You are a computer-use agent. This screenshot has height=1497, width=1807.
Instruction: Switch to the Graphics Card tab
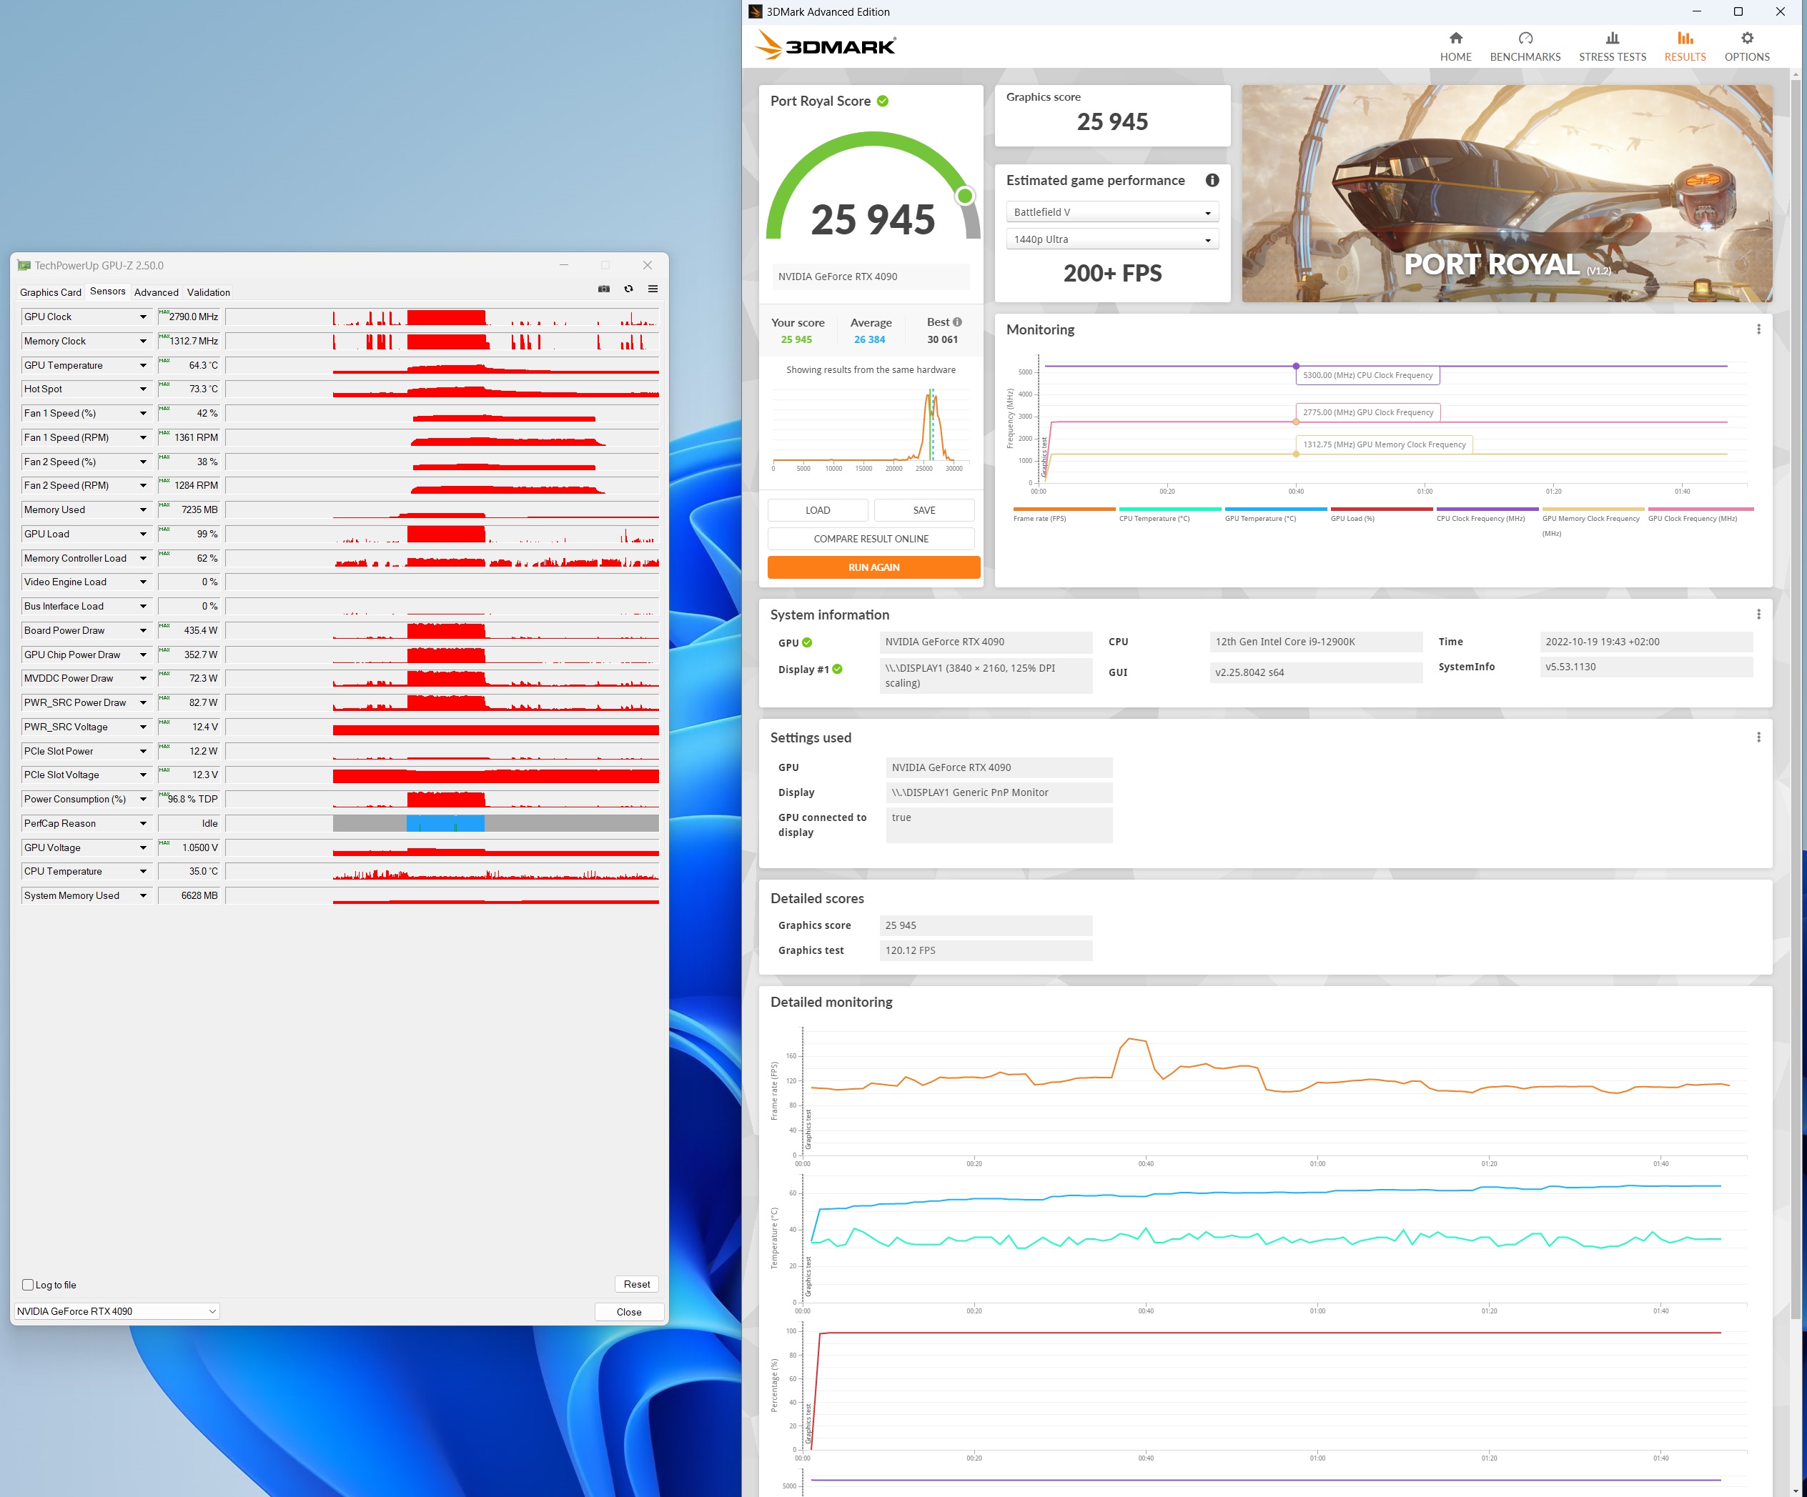(51, 292)
